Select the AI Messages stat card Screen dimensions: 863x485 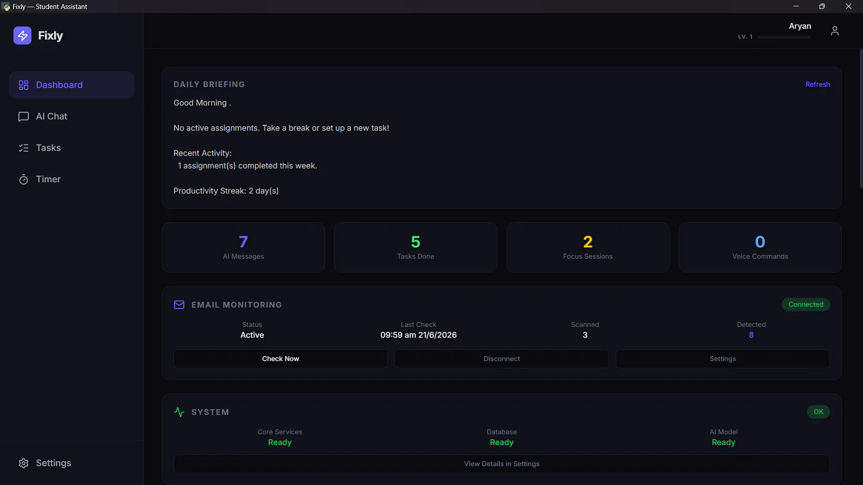(x=243, y=247)
